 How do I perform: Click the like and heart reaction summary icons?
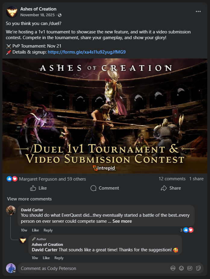click(12, 179)
